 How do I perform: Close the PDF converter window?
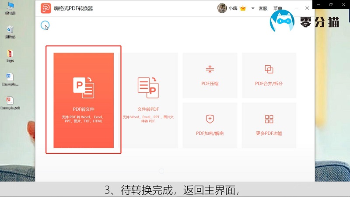tap(307, 8)
